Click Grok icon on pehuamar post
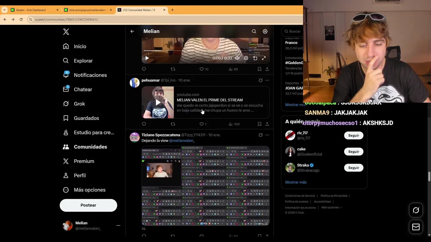Image resolution: width=431 pixels, height=242 pixels. pos(260,80)
